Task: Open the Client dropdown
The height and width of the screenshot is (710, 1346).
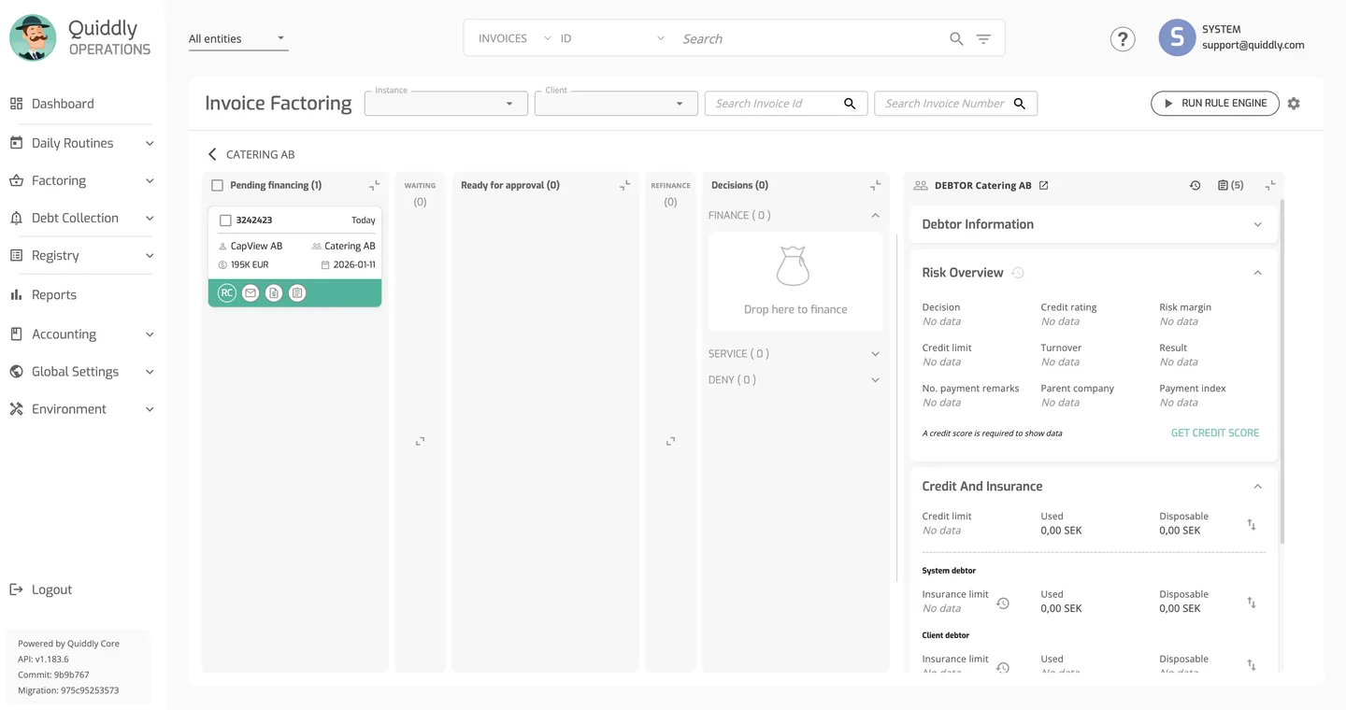Action: pyautogui.click(x=616, y=104)
